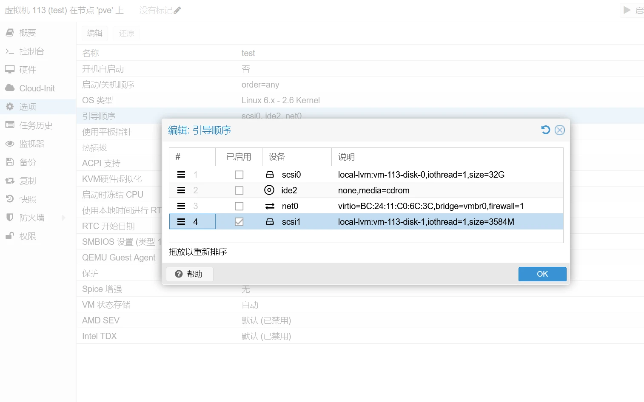Open the 备份 backup section
Viewport: 644px width, 402px height.
[x=37, y=162]
